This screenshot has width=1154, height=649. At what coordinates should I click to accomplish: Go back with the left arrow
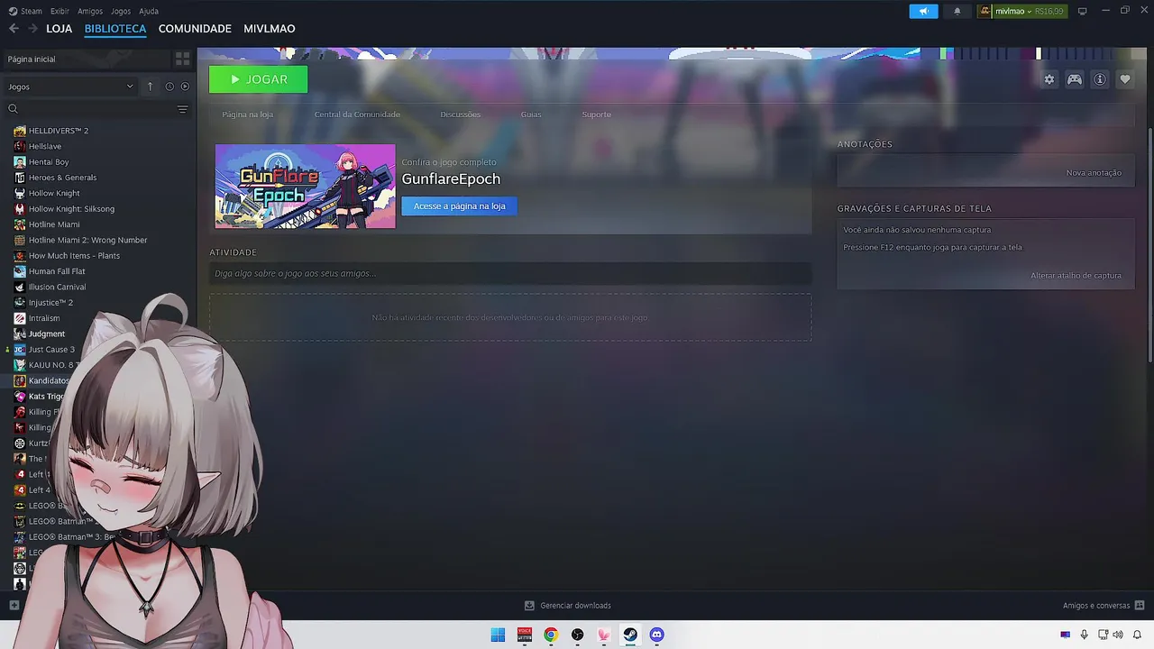click(14, 29)
